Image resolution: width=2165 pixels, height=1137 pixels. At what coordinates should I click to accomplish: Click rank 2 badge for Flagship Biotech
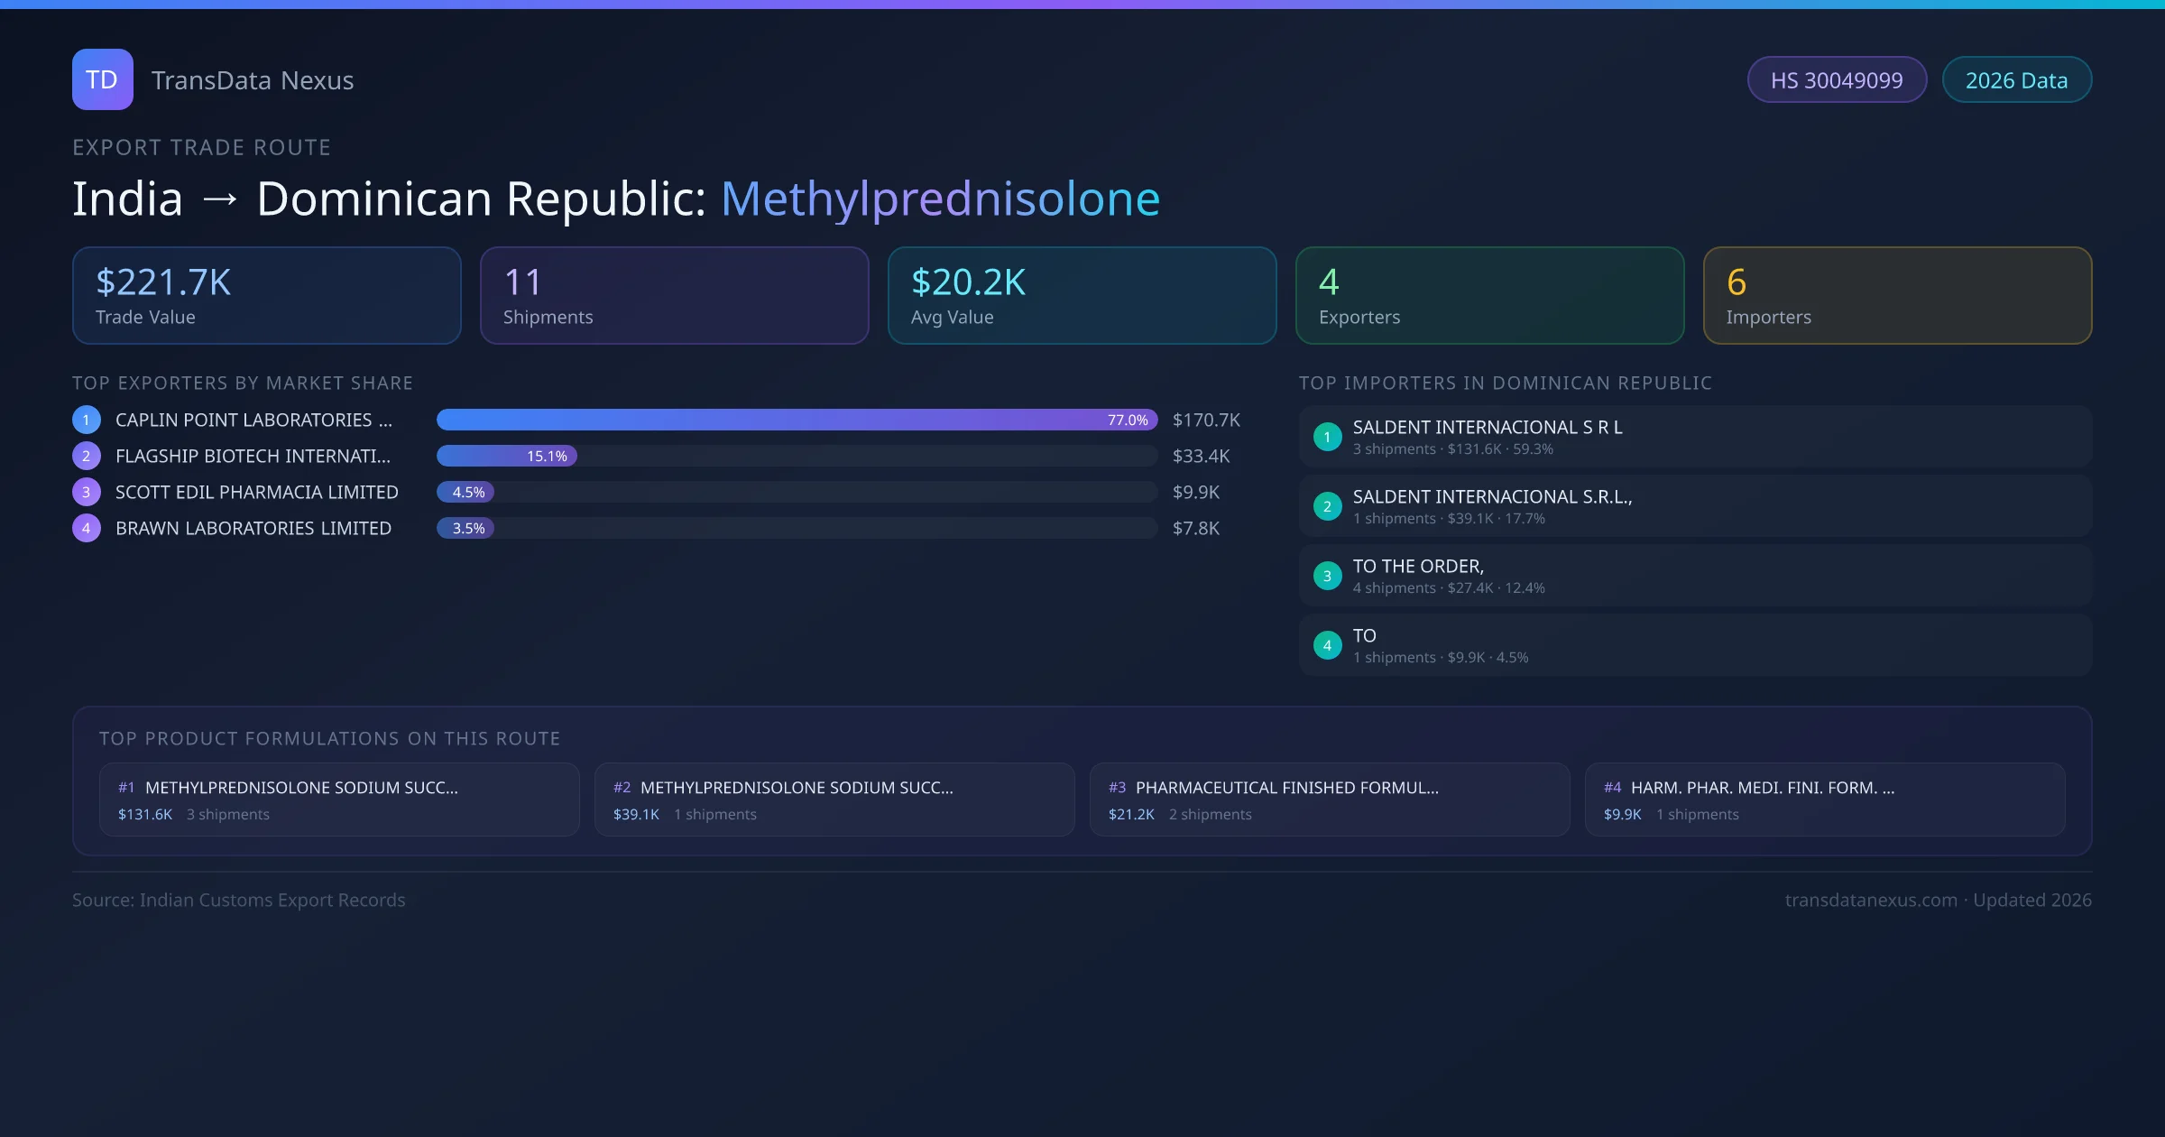click(87, 456)
